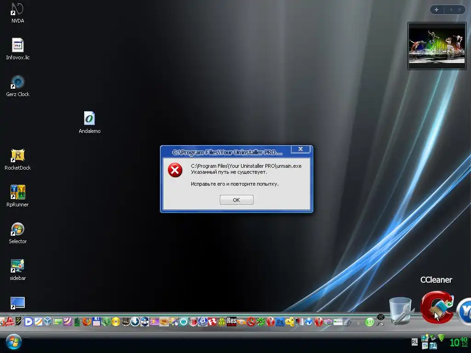
Task: Open Firefox from the dock
Action: pyautogui.click(x=87, y=322)
